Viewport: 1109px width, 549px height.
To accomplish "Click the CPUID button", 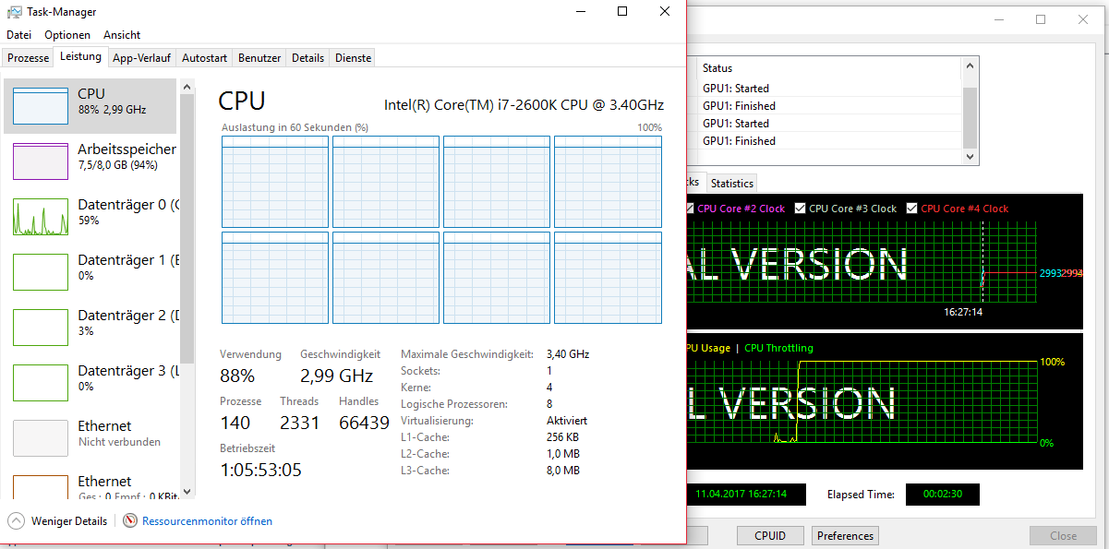I will click(770, 535).
